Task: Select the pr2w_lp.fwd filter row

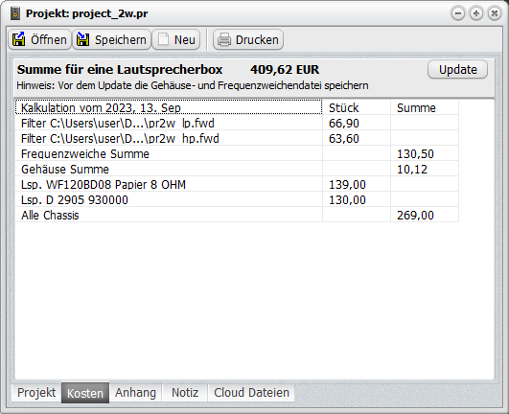Action: [237, 123]
